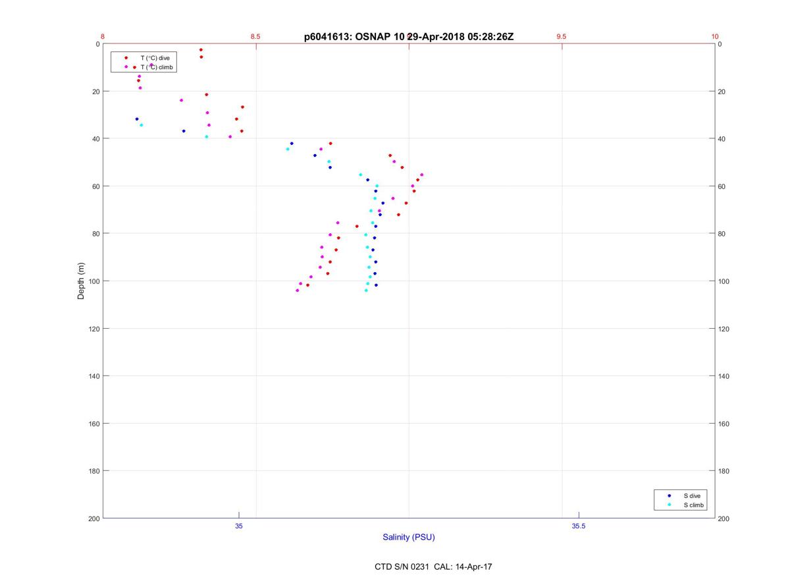Viewport: 790px width, 583px height.
Task: Click the 100 tick on the left depth axis
Action: coord(93,281)
